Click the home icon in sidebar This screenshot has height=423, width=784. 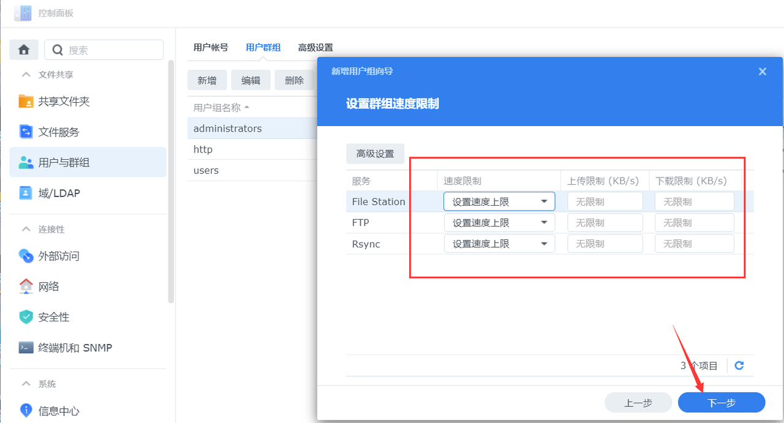pos(24,50)
